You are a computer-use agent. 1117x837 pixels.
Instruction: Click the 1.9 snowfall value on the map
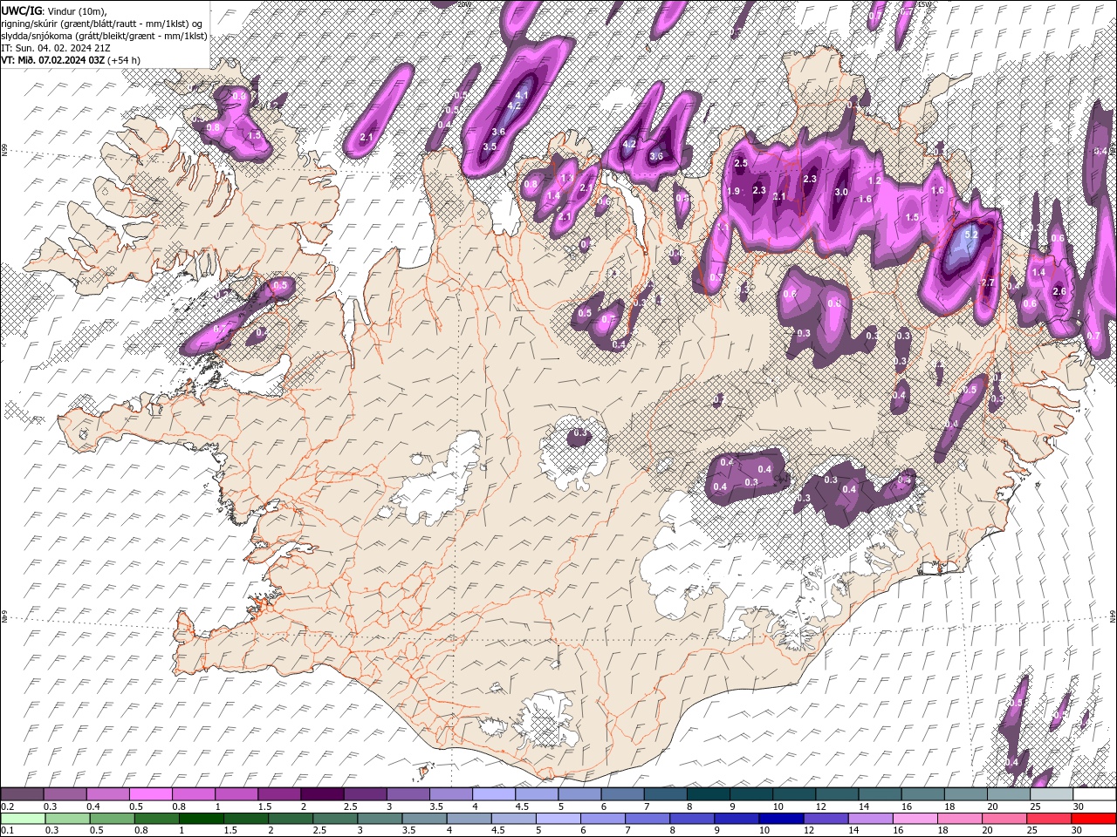pos(734,191)
